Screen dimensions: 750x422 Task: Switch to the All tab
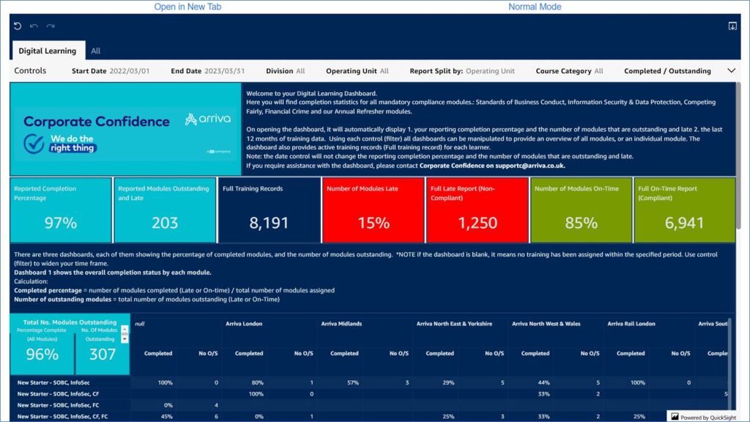96,51
